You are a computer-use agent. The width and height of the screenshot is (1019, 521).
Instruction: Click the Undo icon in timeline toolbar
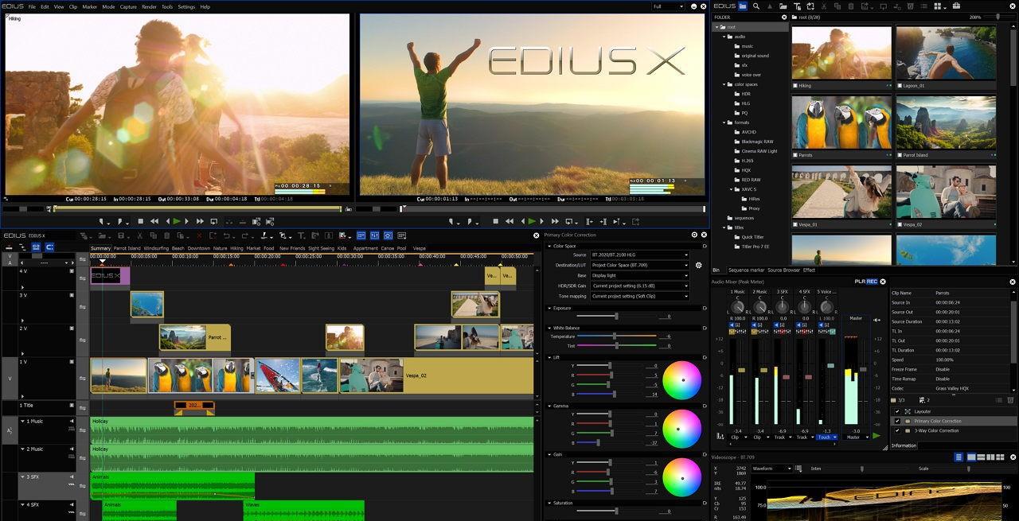point(227,235)
